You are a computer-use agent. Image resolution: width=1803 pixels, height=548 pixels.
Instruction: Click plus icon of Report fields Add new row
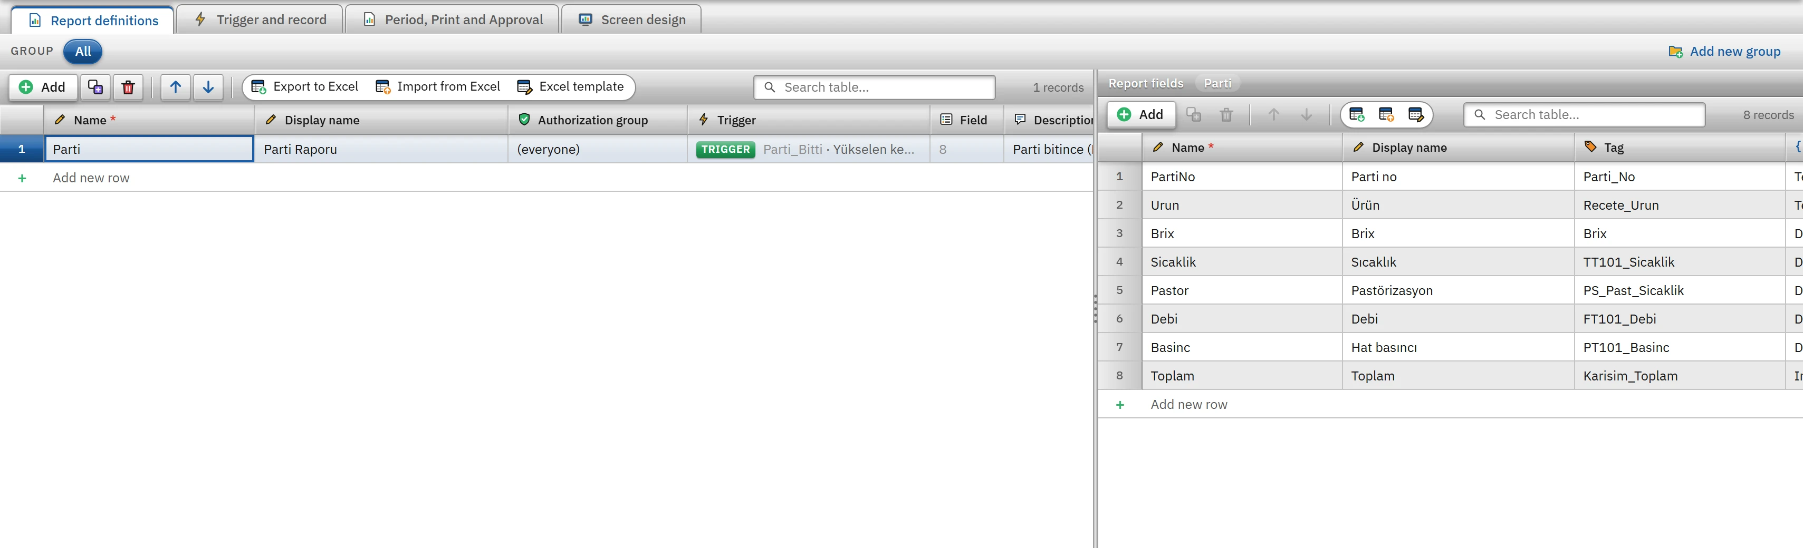pyautogui.click(x=1120, y=405)
